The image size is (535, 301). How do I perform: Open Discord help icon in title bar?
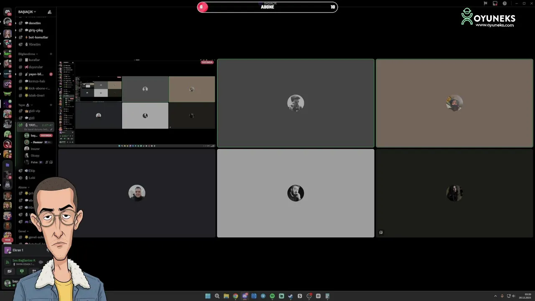pyautogui.click(x=504, y=3)
